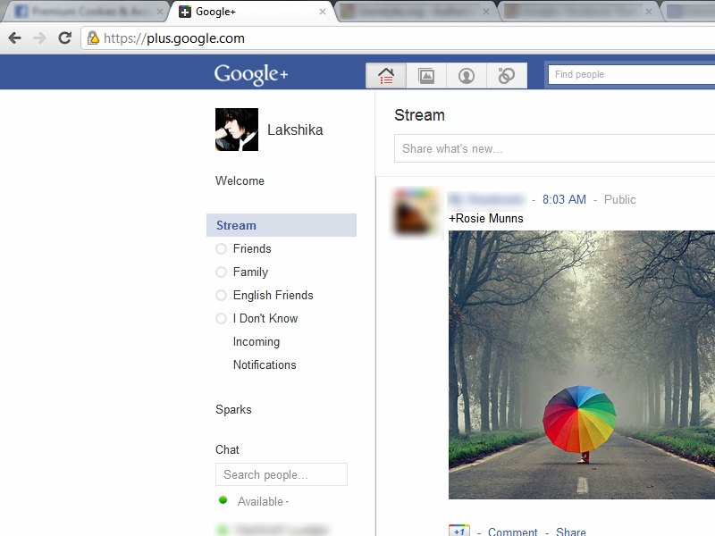Select the I Don't Know circle
The height and width of the screenshot is (536, 715).
(x=257, y=319)
